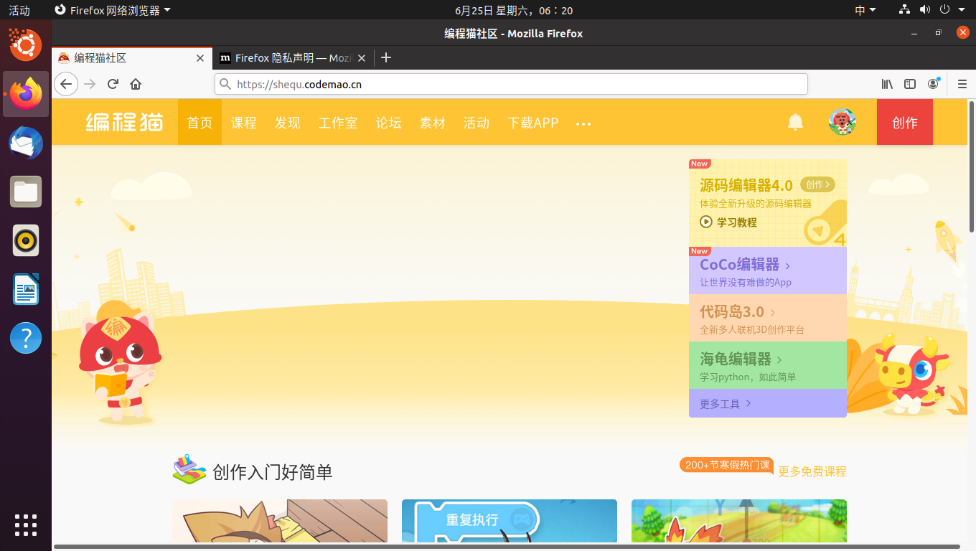Click the 体验全新升级的源码编辑器 subtitle
This screenshot has width=976, height=551.
coord(756,204)
